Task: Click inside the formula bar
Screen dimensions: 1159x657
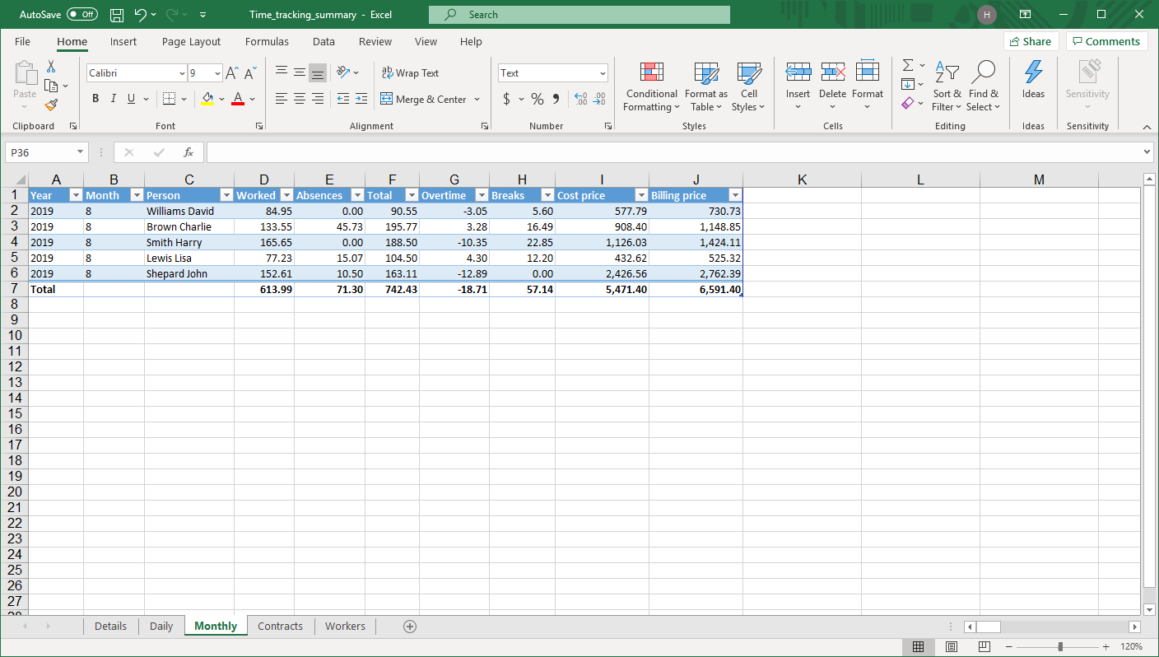Action: pyautogui.click(x=674, y=152)
